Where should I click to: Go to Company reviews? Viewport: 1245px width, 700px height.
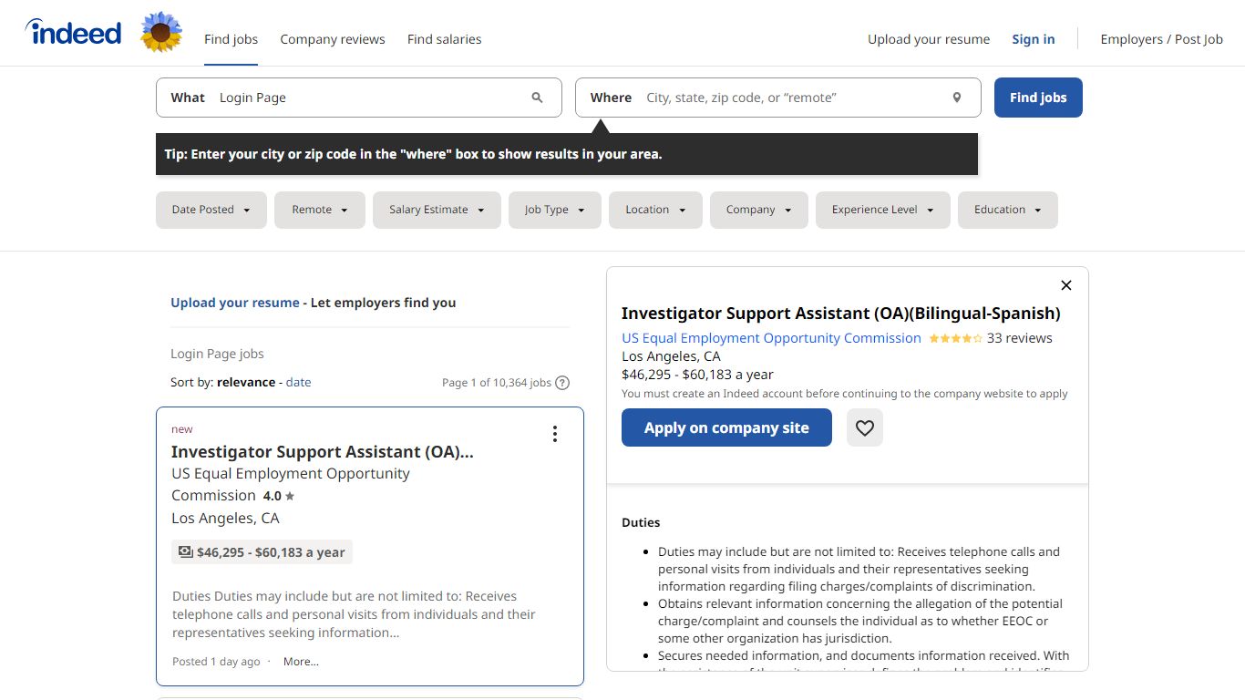333,39
